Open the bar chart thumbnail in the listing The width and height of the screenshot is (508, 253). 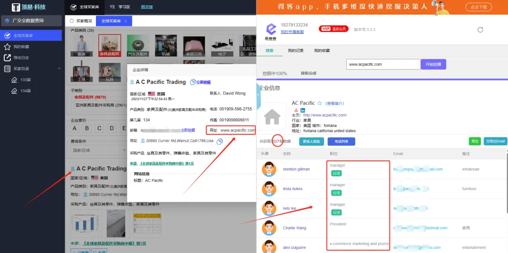point(84,223)
